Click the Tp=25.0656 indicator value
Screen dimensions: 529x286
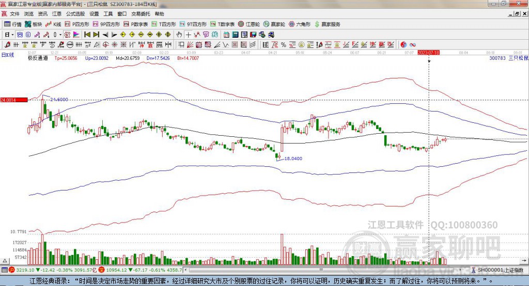66,58
